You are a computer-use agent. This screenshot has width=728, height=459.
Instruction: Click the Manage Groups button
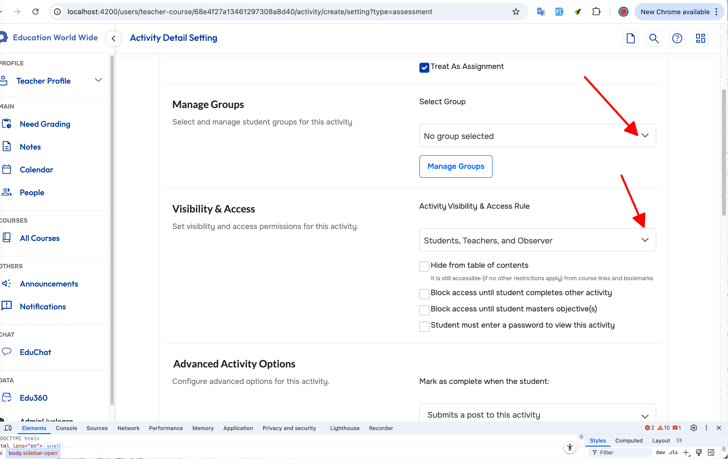[456, 167]
